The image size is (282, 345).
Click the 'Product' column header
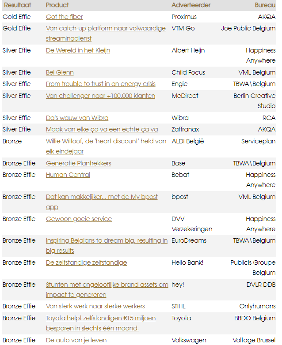(57, 5)
